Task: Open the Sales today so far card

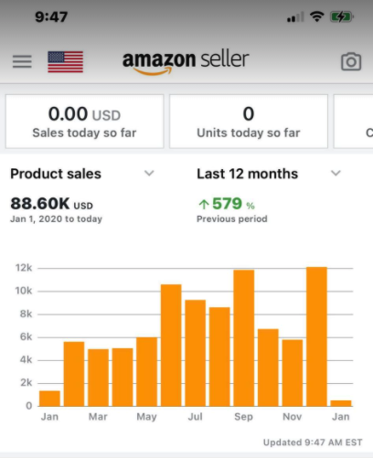Action: point(84,122)
